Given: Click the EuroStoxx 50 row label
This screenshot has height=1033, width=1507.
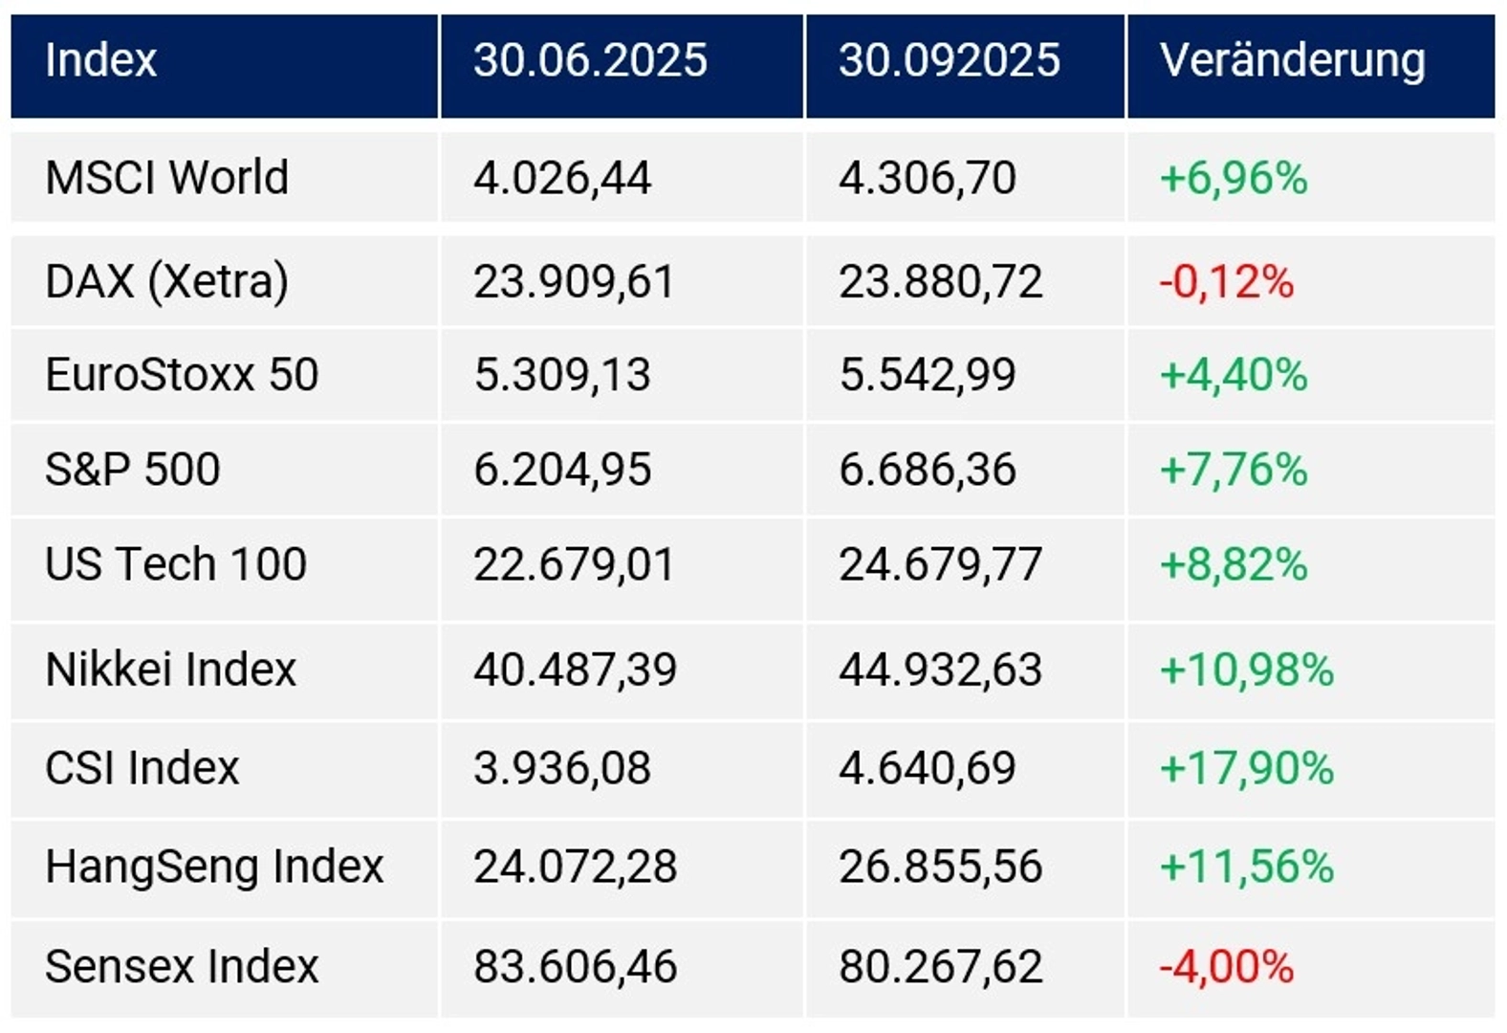Looking at the screenshot, I should coord(182,375).
